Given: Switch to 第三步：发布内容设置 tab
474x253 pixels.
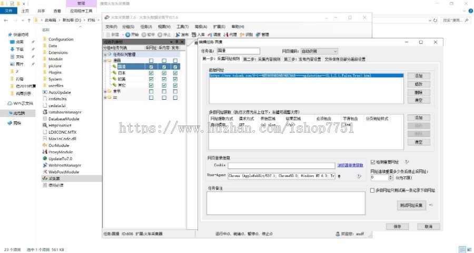Looking at the screenshot, I should click(x=302, y=59).
